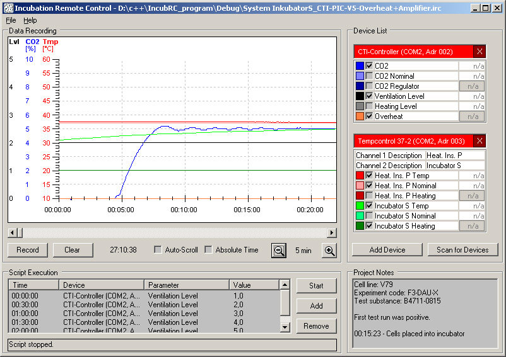Click the application icon in title bar
The height and width of the screenshot is (357, 506).
point(8,8)
